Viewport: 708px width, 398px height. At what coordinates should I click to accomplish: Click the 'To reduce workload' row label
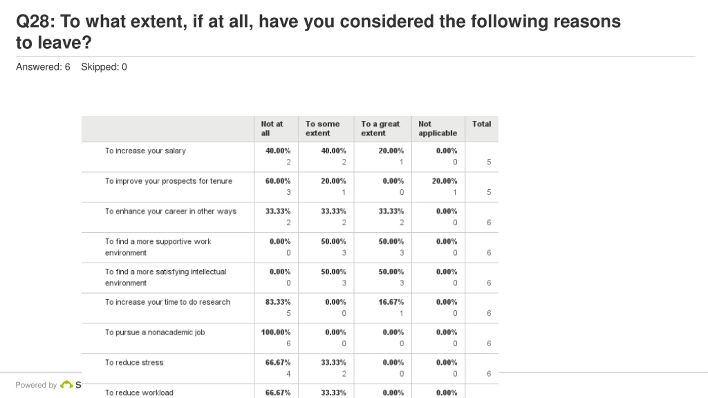(139, 393)
